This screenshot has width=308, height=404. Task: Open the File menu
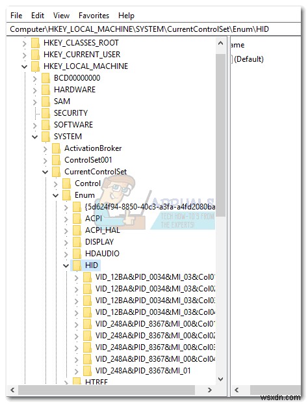click(16, 16)
